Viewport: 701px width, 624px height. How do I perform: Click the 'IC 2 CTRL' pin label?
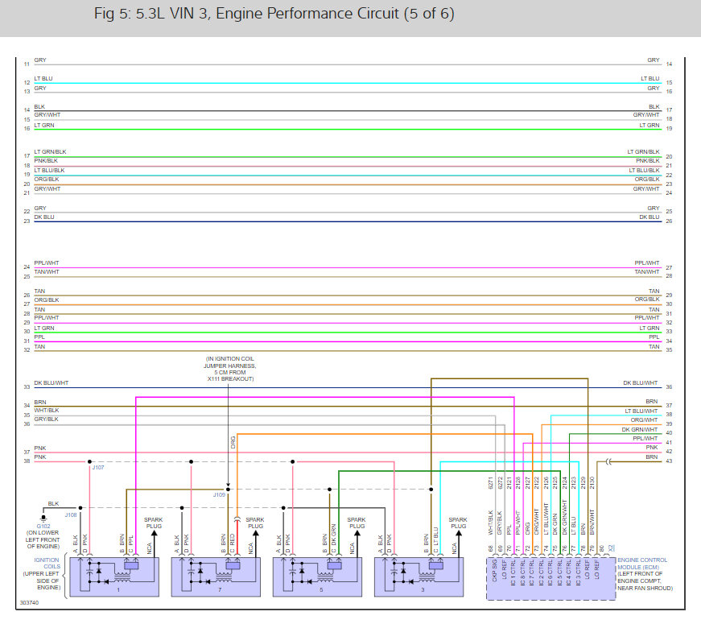[541, 572]
